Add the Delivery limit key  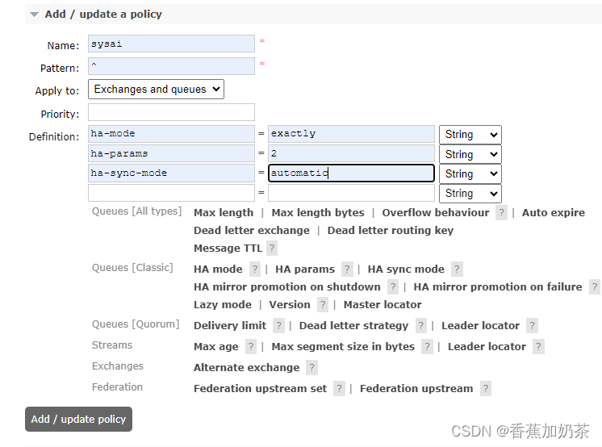[230, 326]
